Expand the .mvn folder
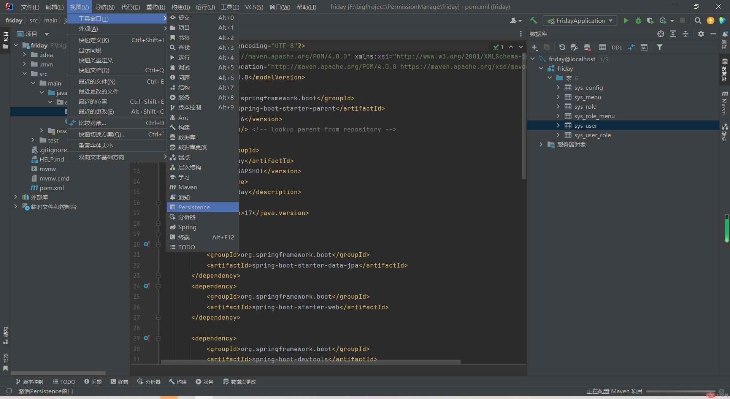Image resolution: width=730 pixels, height=399 pixels. click(24, 64)
